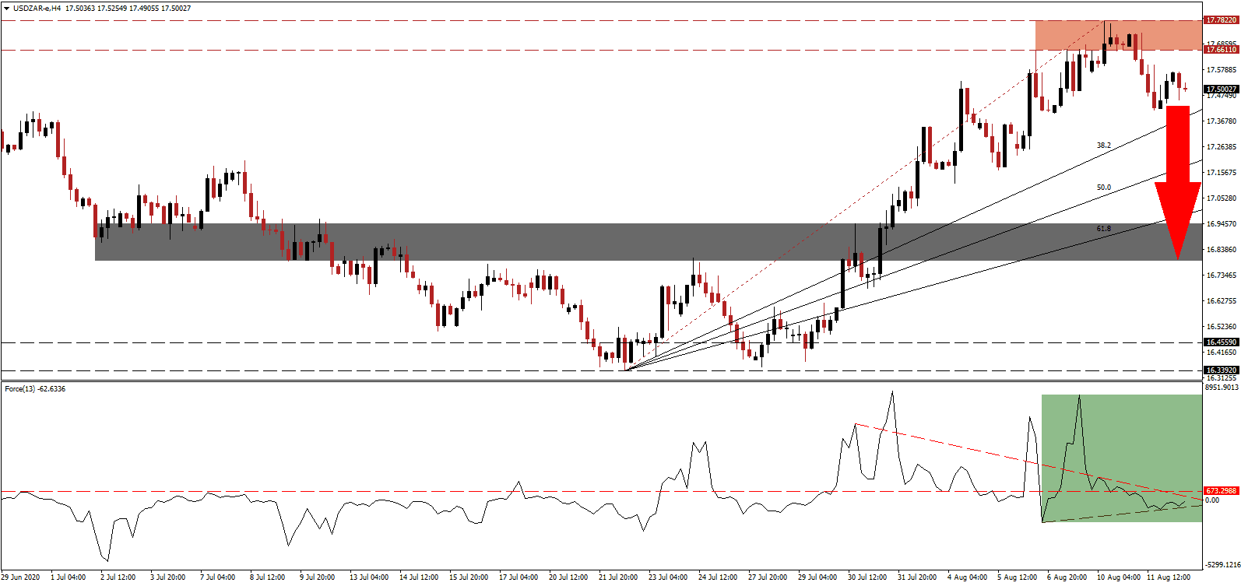Click the 0.00 level on Force axis
1241x586 pixels.
pos(1212,500)
